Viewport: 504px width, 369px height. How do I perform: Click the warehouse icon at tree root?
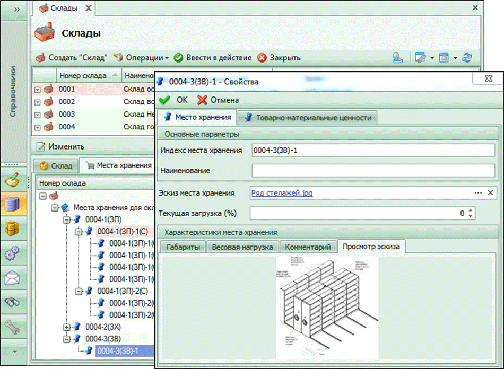54,196
